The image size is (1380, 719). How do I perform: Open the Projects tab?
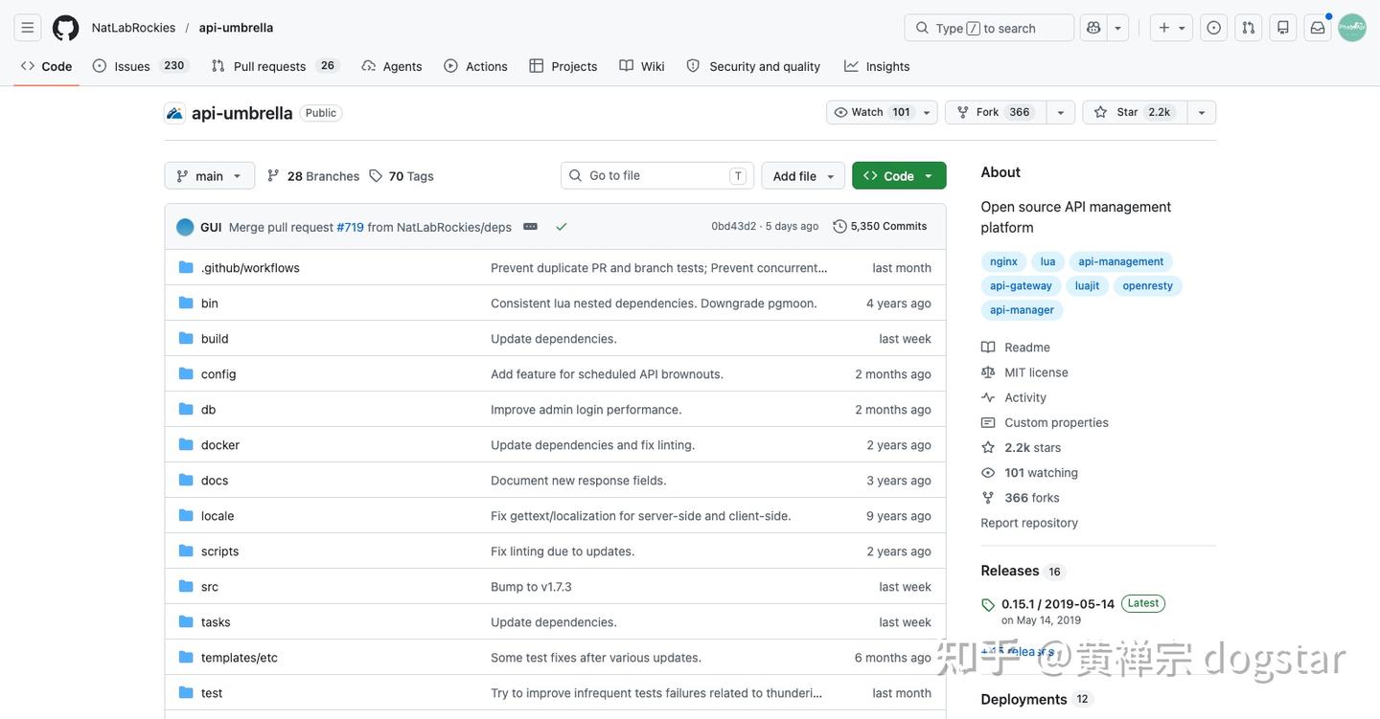[x=563, y=66]
